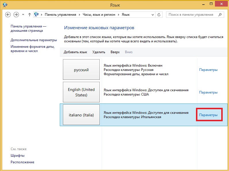Open Изменение форматов даты, времени и чисел
Image resolution: width=229 pixels, height=171 pixels.
32,49
